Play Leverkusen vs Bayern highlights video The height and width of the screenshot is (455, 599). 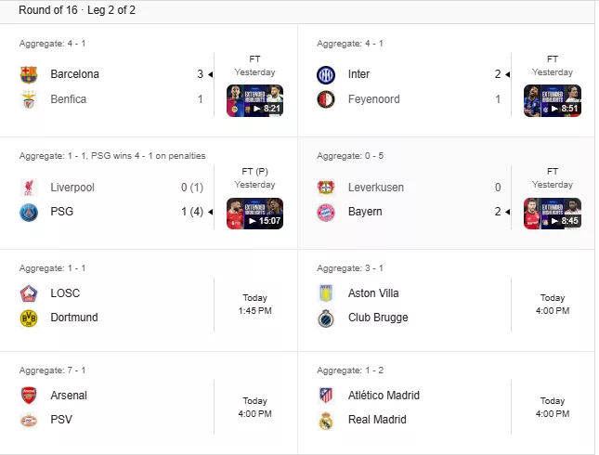tap(553, 214)
